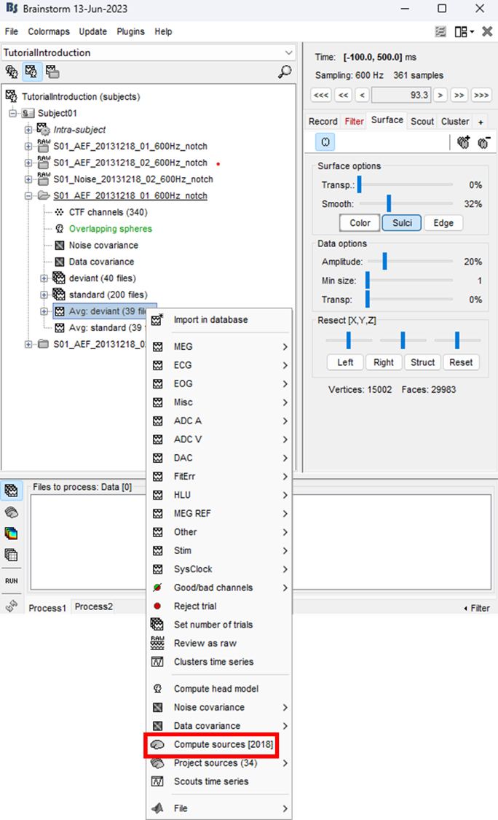Toggle the Edge display button
Screen dimensions: 498x820
(443, 223)
